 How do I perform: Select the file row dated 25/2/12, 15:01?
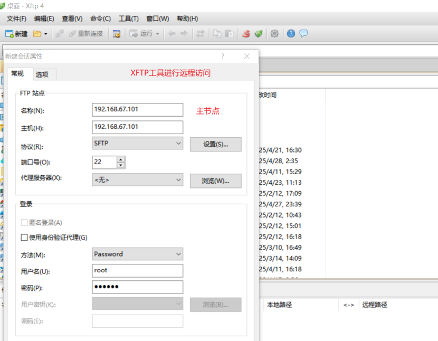[280, 226]
